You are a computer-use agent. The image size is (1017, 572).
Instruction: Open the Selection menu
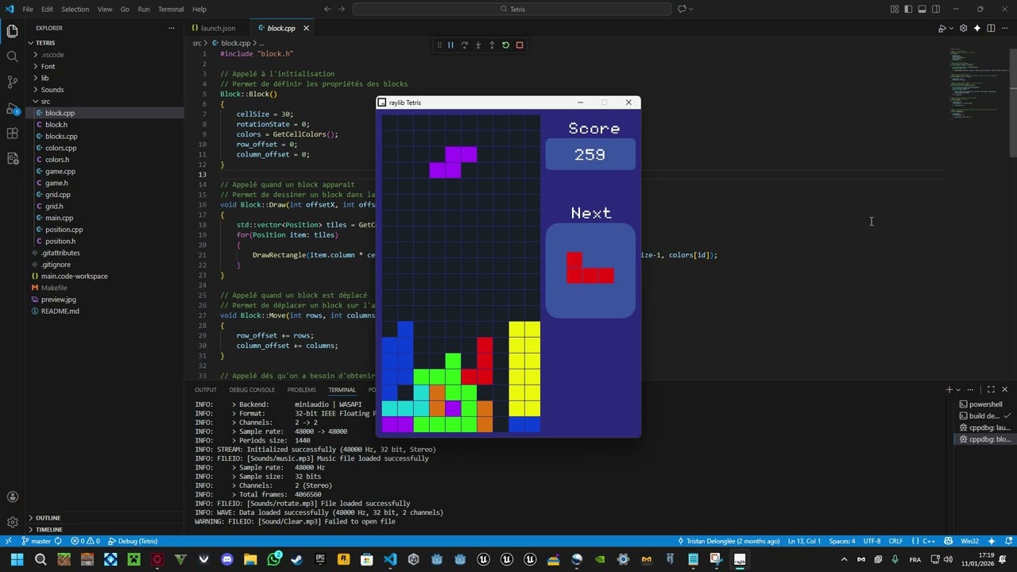click(75, 10)
